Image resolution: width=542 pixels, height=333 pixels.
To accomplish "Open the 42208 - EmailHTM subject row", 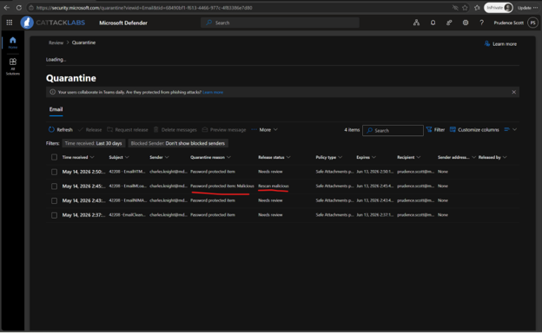I will [127, 172].
